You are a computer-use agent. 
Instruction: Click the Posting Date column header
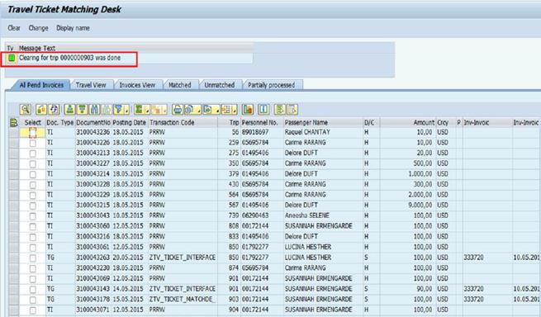click(130, 122)
